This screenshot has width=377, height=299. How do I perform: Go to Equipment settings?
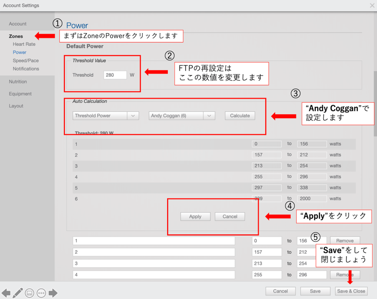tap(20, 94)
